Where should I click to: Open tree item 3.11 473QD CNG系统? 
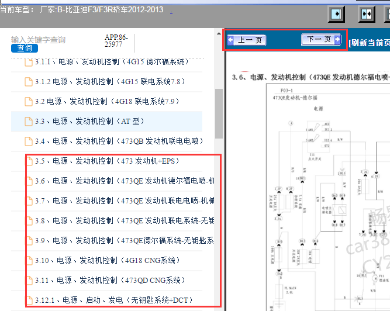pos(110,281)
